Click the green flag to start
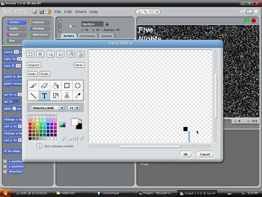Screen dimensions: 262x197 pyautogui.click(x=247, y=21)
